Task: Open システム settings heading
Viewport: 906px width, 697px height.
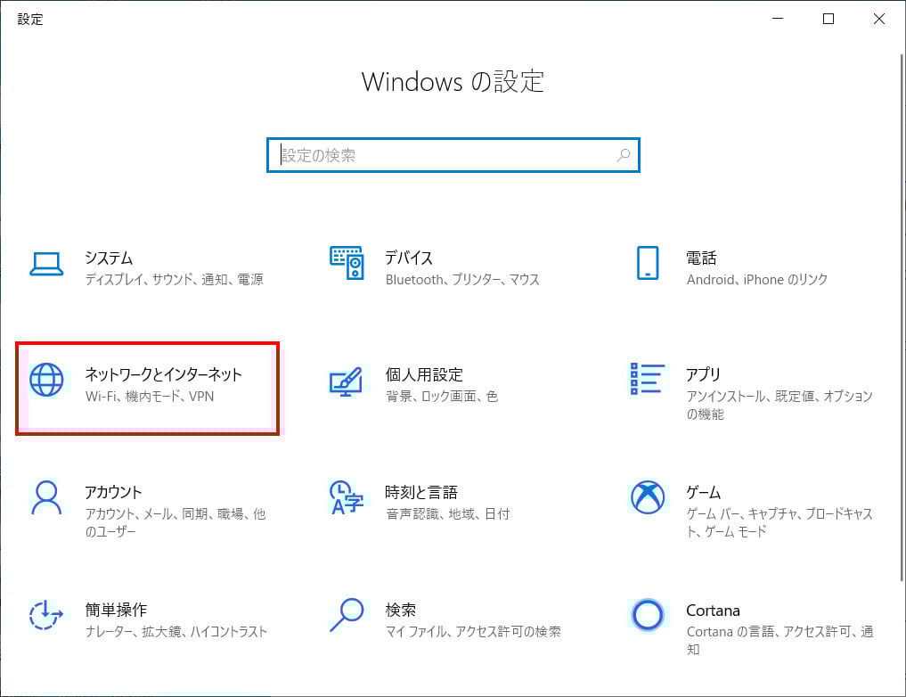Action: 109,258
